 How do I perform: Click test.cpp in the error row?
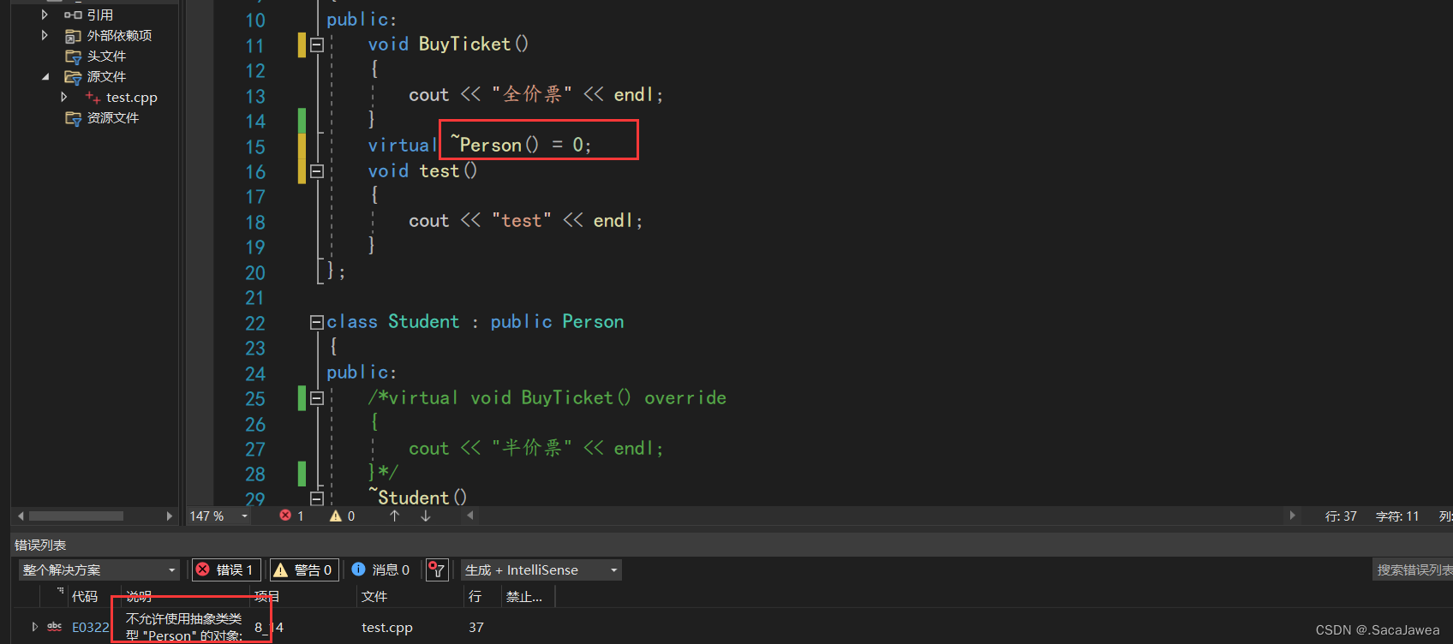click(387, 628)
